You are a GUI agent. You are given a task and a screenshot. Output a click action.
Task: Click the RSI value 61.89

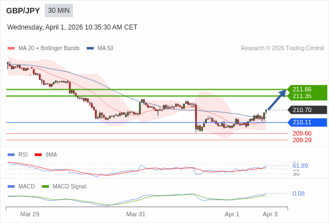pos(301,166)
